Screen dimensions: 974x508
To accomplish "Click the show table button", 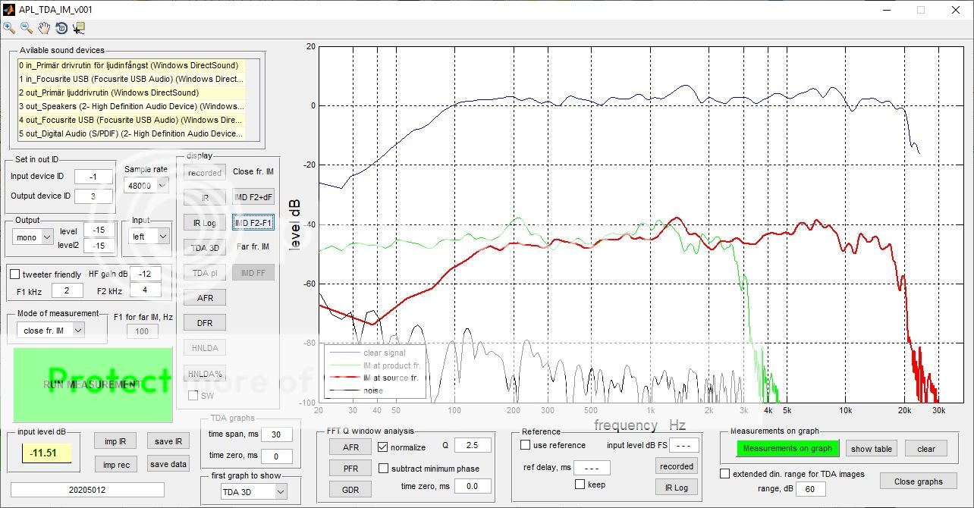I will coord(871,449).
